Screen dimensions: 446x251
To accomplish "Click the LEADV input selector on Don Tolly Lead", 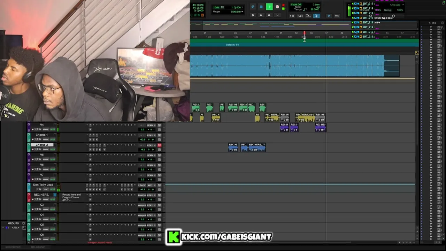I will coord(142,185).
